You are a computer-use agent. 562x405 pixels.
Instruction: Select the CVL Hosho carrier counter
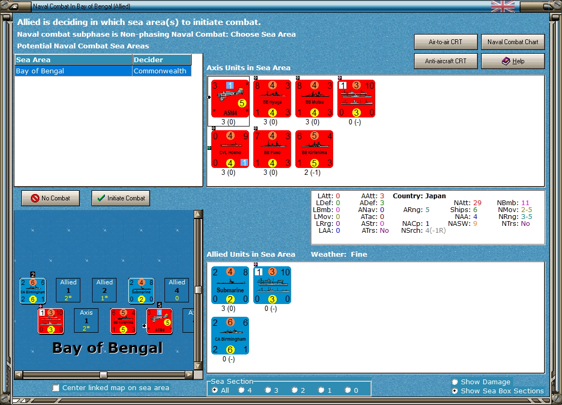click(x=230, y=149)
